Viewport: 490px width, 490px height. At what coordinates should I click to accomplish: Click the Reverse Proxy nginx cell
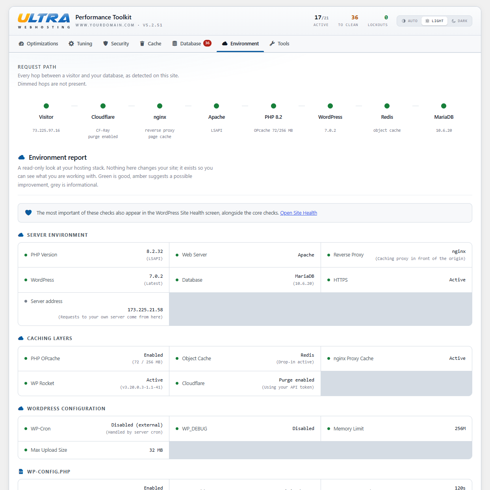click(396, 255)
